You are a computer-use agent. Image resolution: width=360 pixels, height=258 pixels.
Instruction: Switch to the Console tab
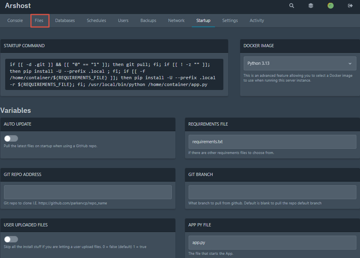click(x=15, y=20)
